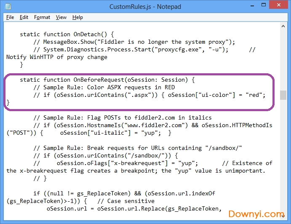
Task: Open the Help menu
Action: pyautogui.click(x=77, y=17)
